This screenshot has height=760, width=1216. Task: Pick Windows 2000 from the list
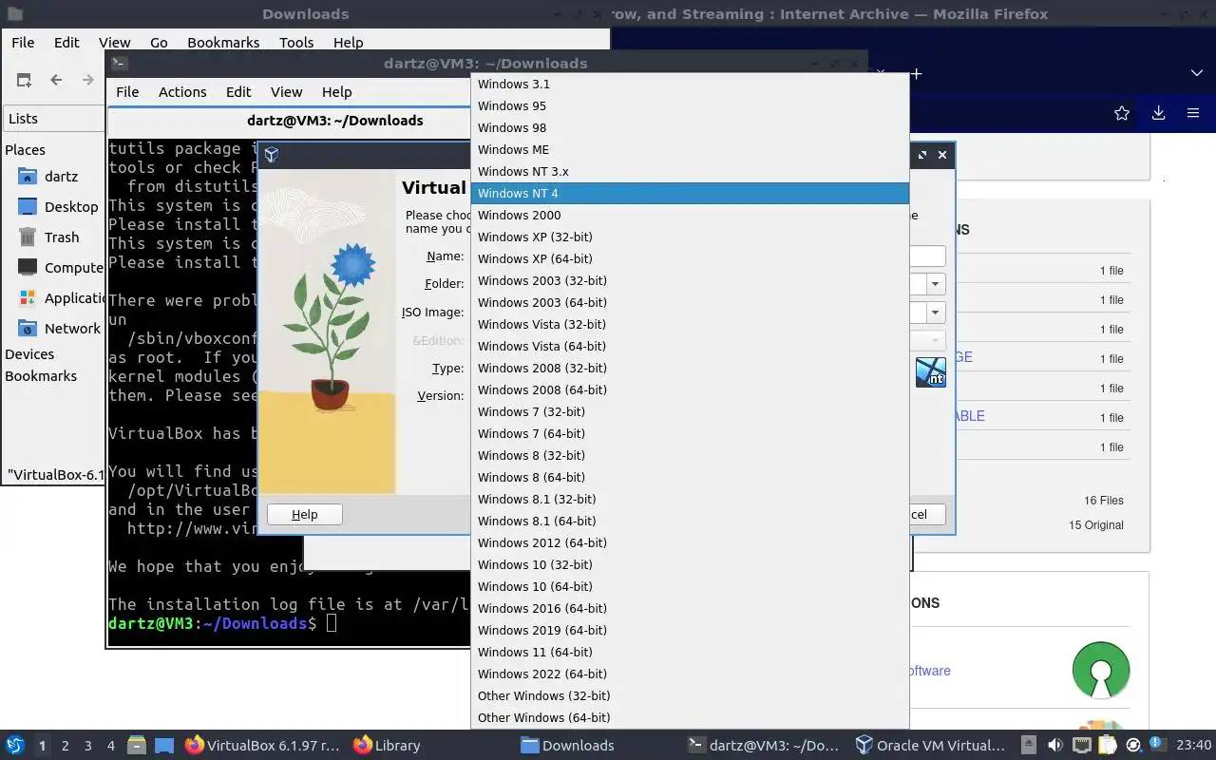(x=690, y=215)
